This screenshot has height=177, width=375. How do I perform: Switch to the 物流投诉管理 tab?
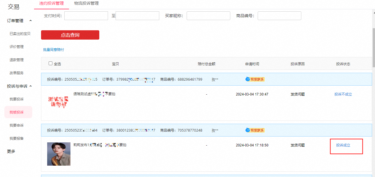pos(86,3)
